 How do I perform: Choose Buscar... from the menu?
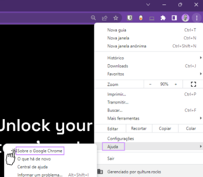click(149, 110)
